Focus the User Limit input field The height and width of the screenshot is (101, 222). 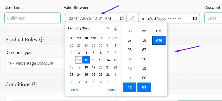(33, 18)
